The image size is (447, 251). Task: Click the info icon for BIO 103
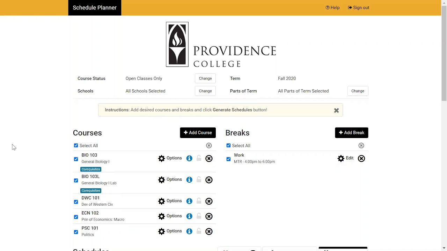(189, 158)
